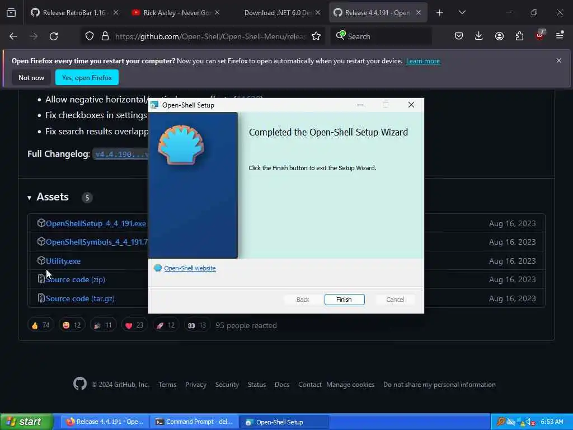Download Source code (tar.gz)

80,298
